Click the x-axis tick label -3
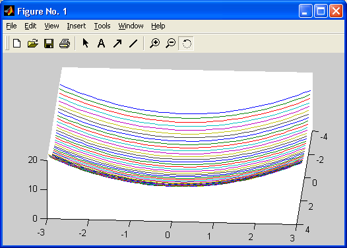The image size is (347, 248). pyautogui.click(x=41, y=232)
